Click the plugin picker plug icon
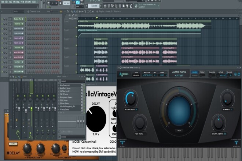Viewport: 242px width, 161px height. [x=127, y=6]
